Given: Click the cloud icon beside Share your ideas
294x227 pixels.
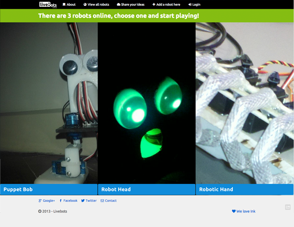Looking at the screenshot, I should (119, 4).
